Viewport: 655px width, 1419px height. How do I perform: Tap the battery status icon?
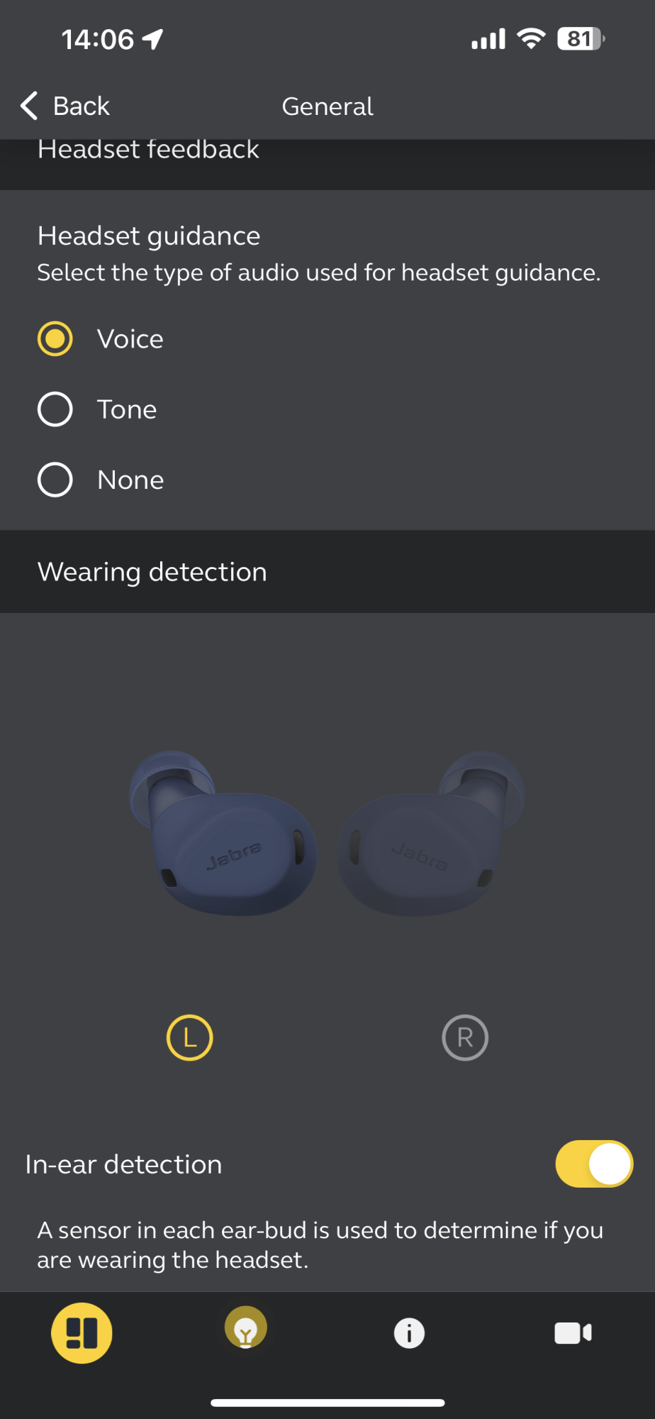point(581,39)
